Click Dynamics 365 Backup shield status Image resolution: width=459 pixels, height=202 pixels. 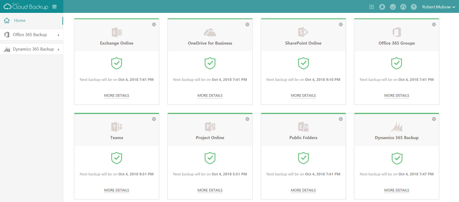[397, 158]
